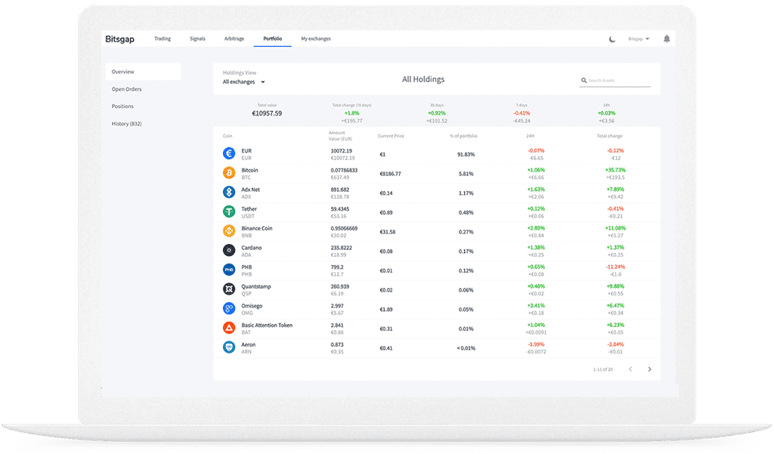This screenshot has width=774, height=454.
Task: Open Arbitrage tab
Action: click(234, 39)
